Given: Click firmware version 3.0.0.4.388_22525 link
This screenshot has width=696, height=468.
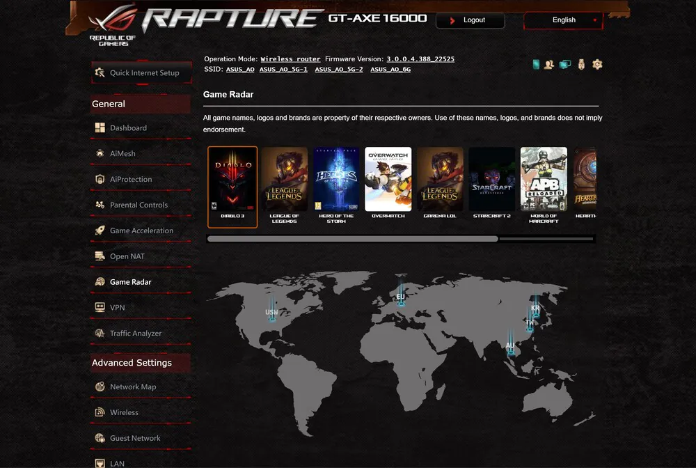Looking at the screenshot, I should coord(420,59).
